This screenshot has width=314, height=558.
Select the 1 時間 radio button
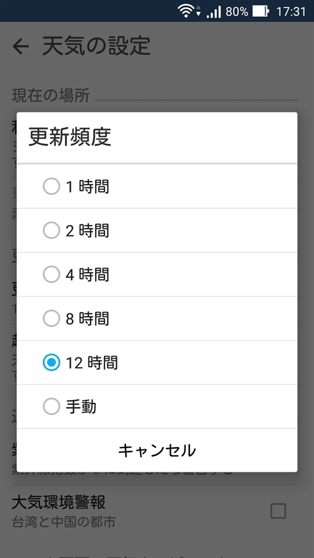(x=51, y=186)
